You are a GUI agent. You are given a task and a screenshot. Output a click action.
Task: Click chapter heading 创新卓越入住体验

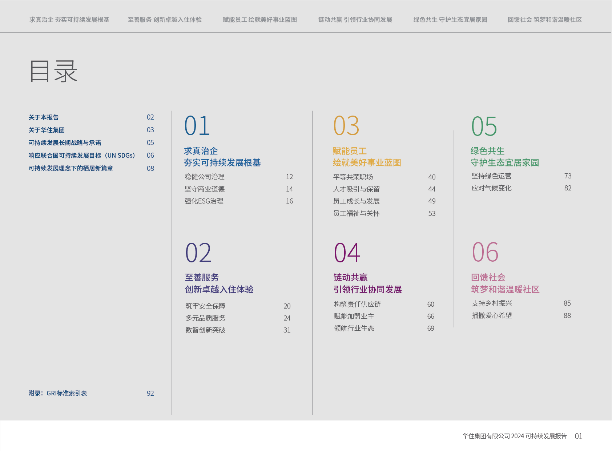point(219,290)
